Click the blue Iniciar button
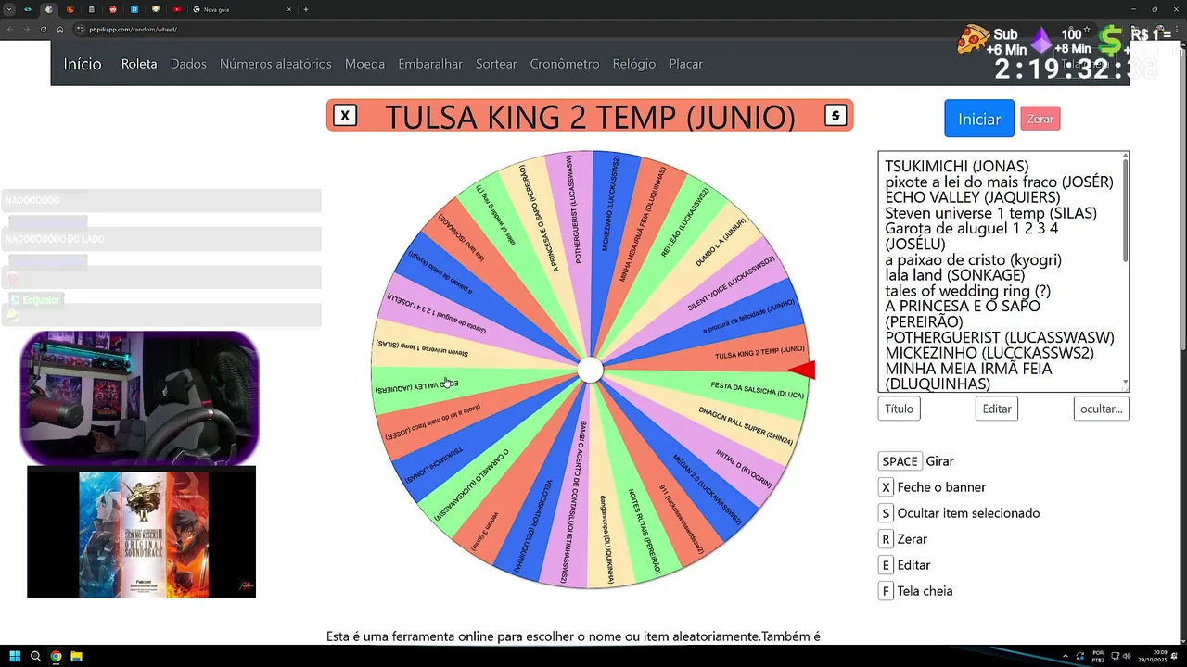This screenshot has height=667, width=1187. click(x=979, y=119)
